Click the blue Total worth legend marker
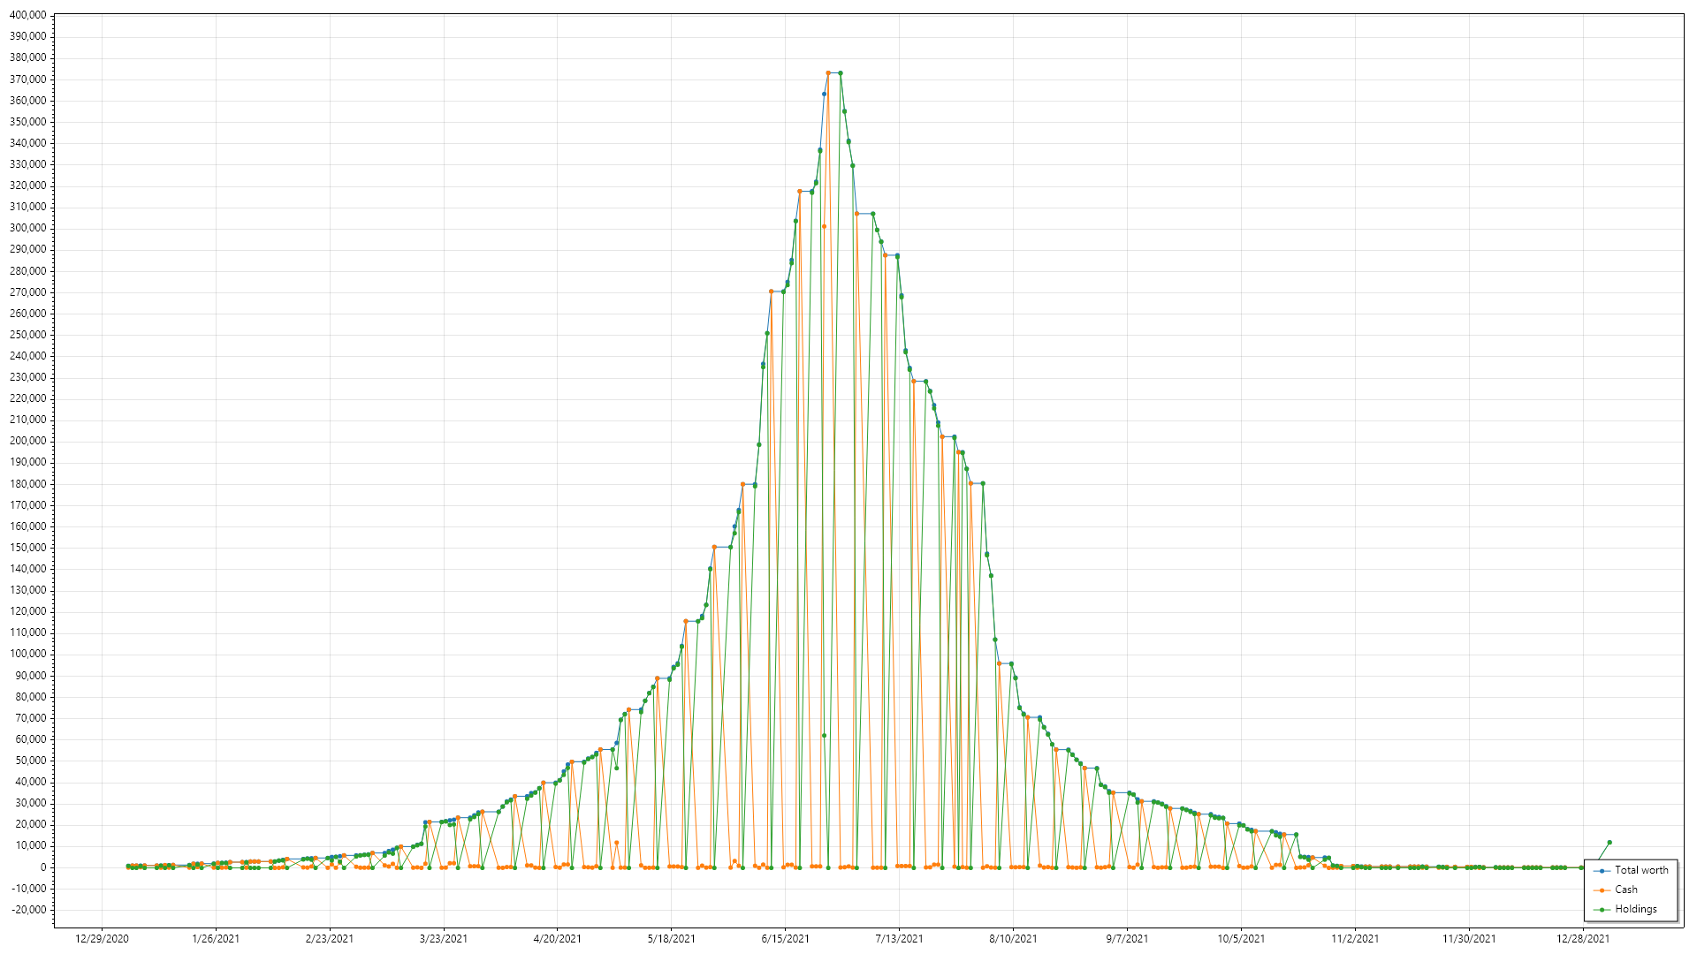1697x954 pixels. pyautogui.click(x=1602, y=871)
